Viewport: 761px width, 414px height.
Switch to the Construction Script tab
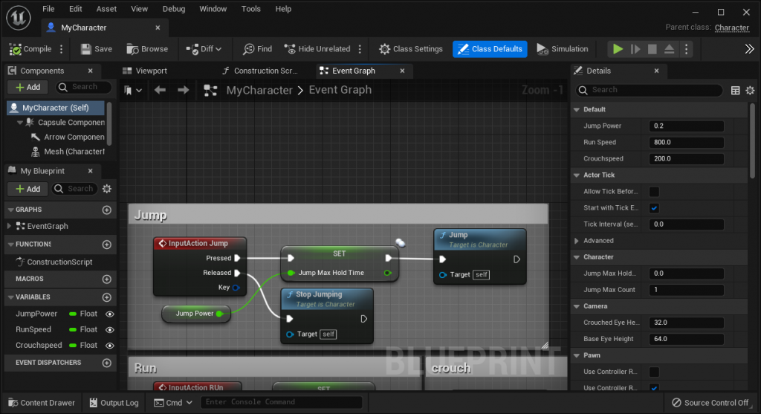click(260, 71)
